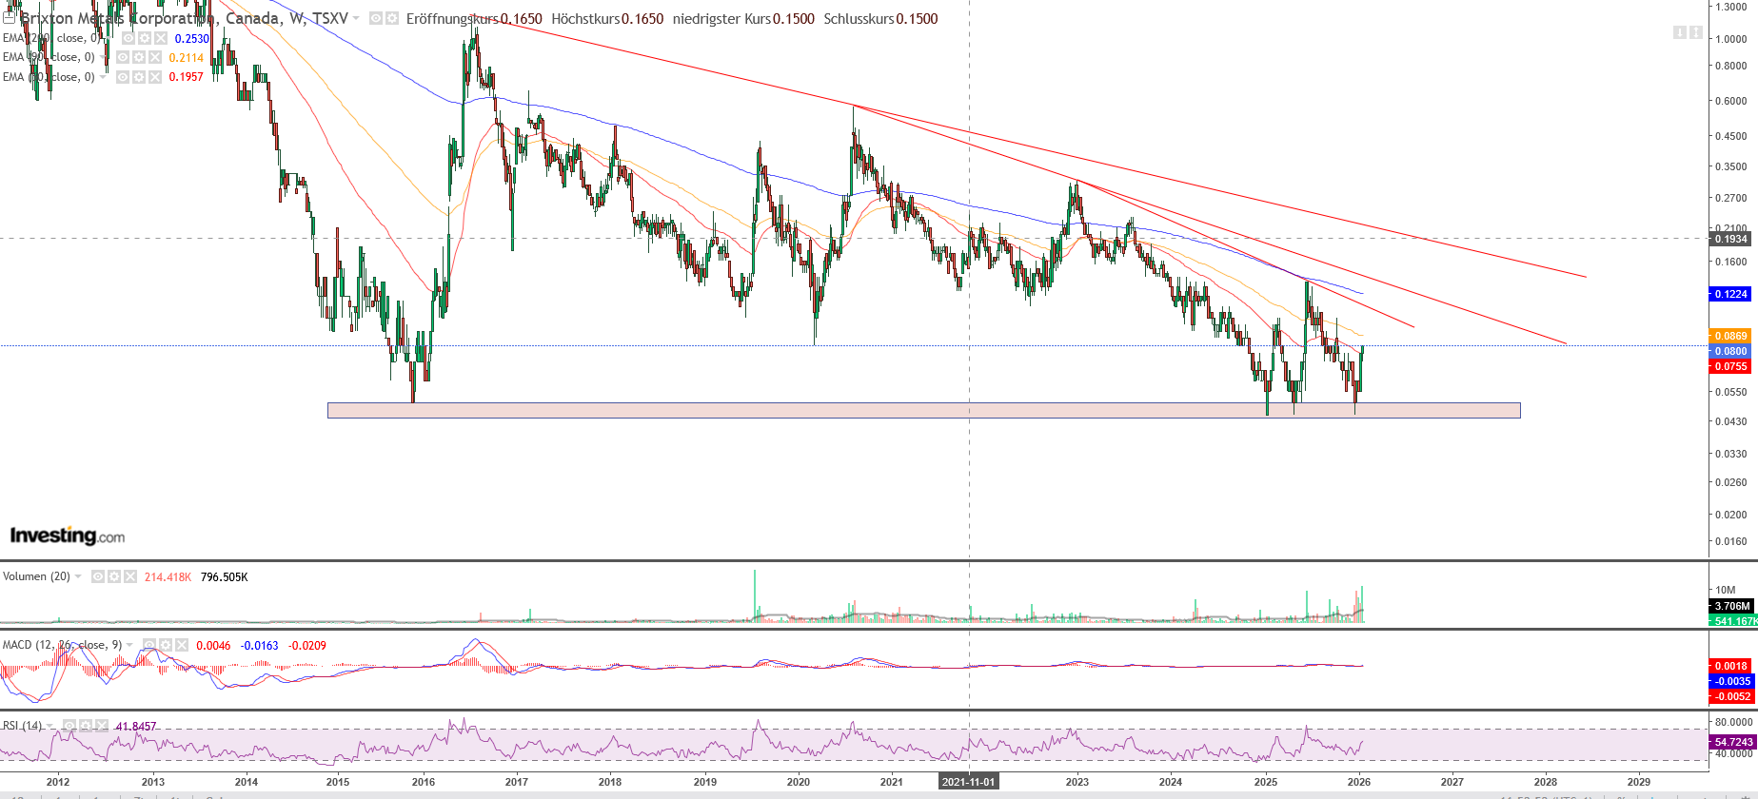Click the Investing.com logo
This screenshot has height=799, width=1758.
pos(67,536)
